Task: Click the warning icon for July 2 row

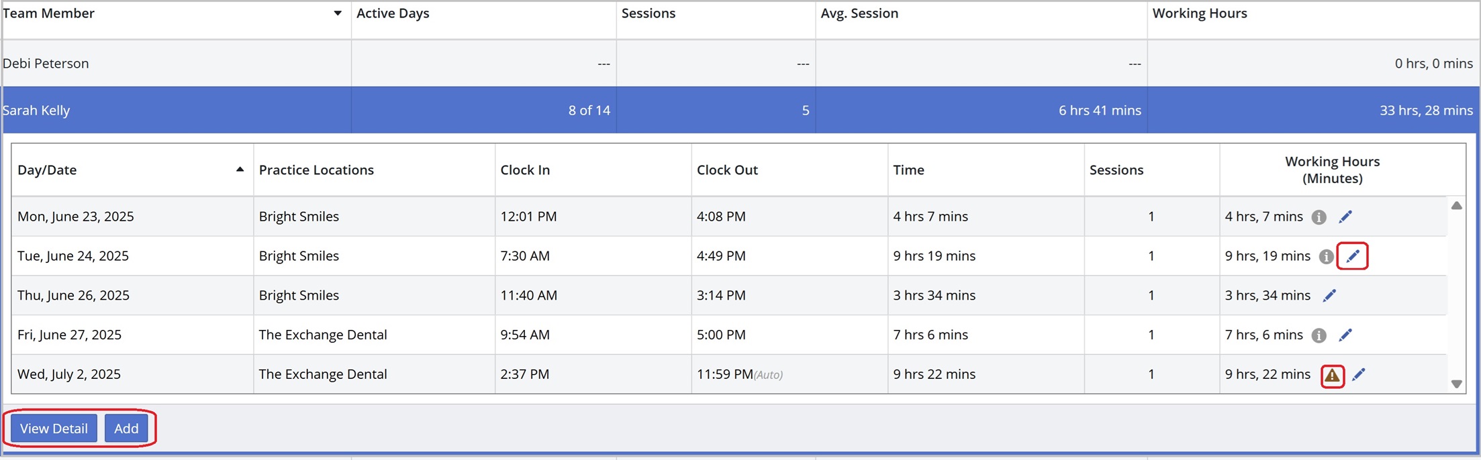Action: tap(1332, 376)
